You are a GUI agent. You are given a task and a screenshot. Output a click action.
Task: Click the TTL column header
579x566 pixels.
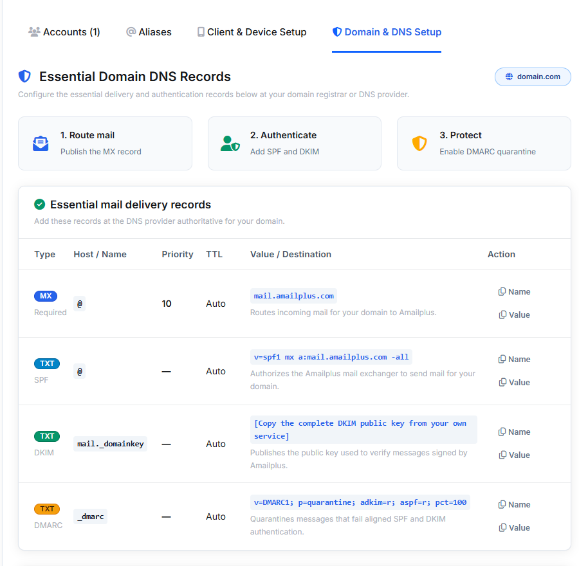tap(214, 255)
